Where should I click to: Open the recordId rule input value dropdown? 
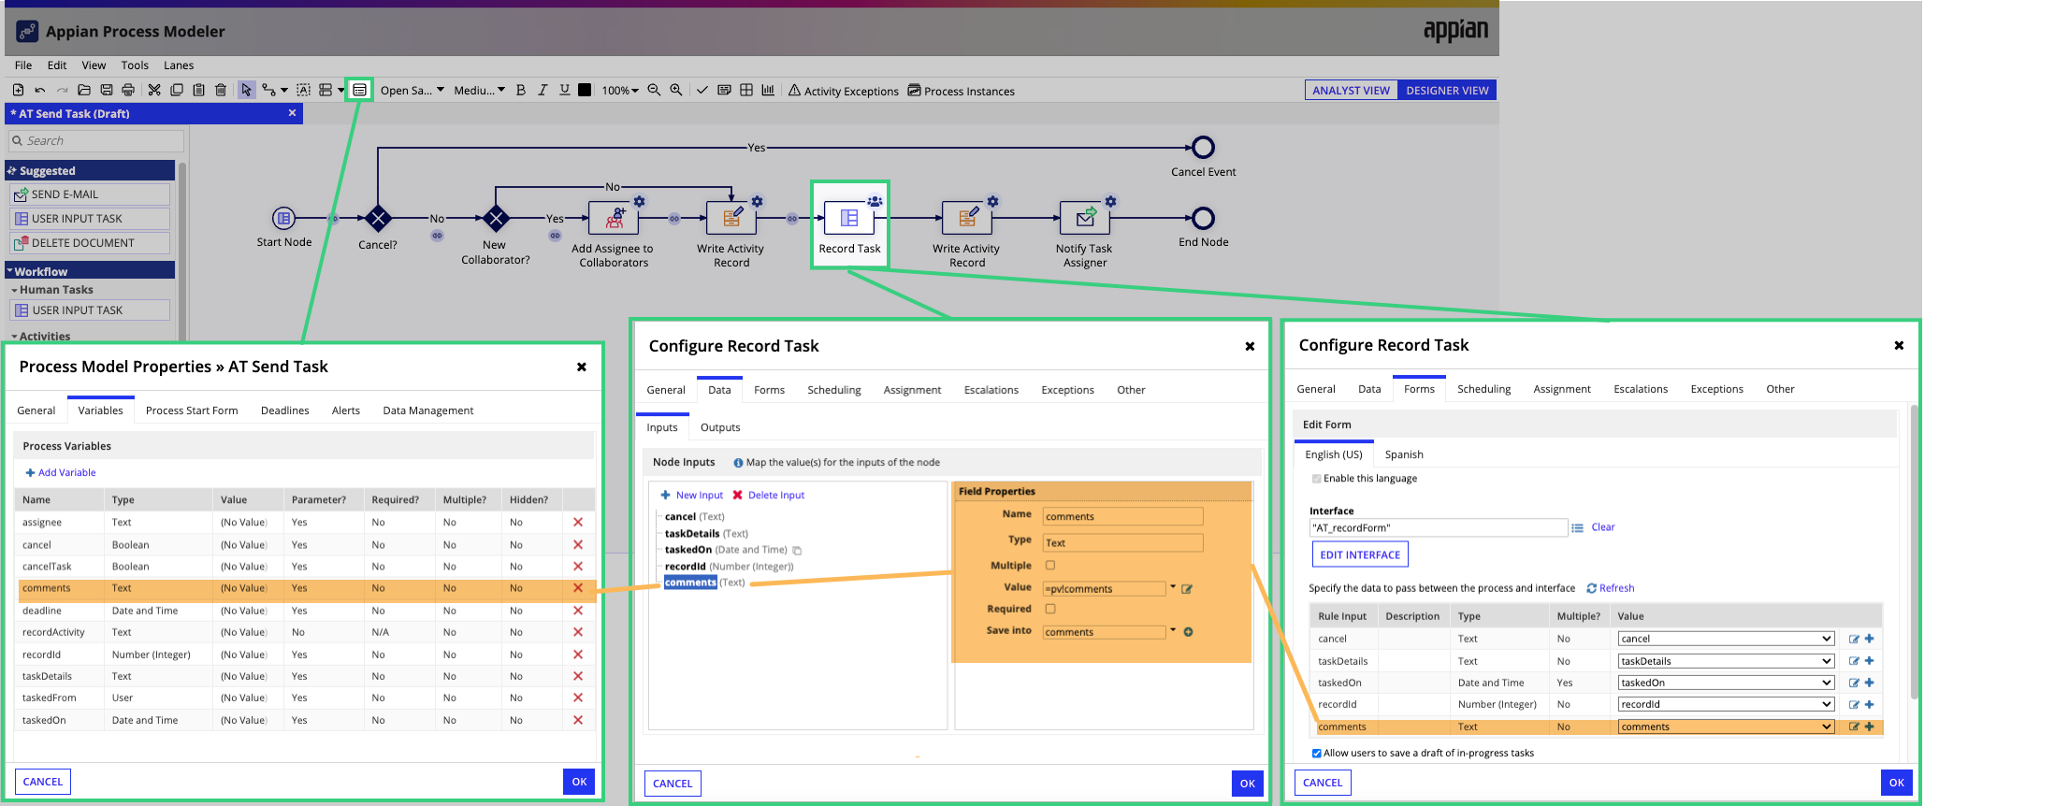[x=1726, y=704]
